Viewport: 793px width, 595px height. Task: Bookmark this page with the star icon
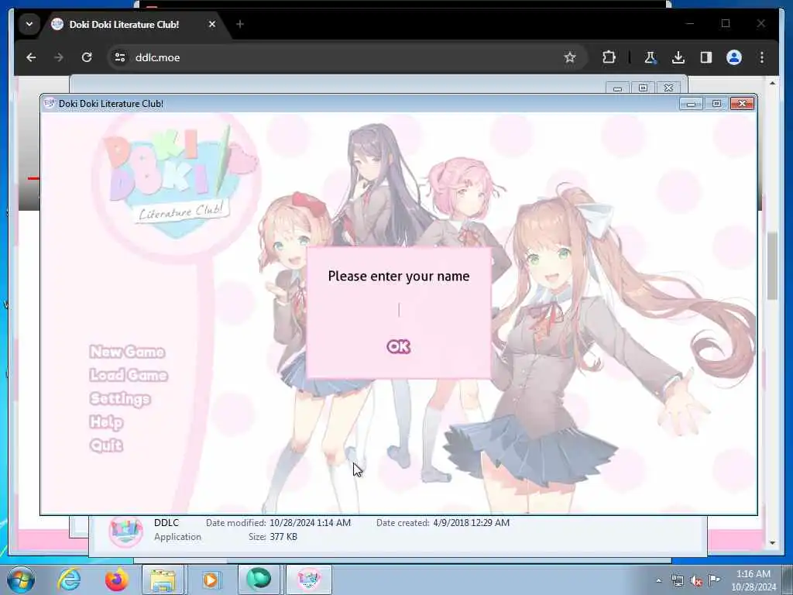pyautogui.click(x=570, y=57)
